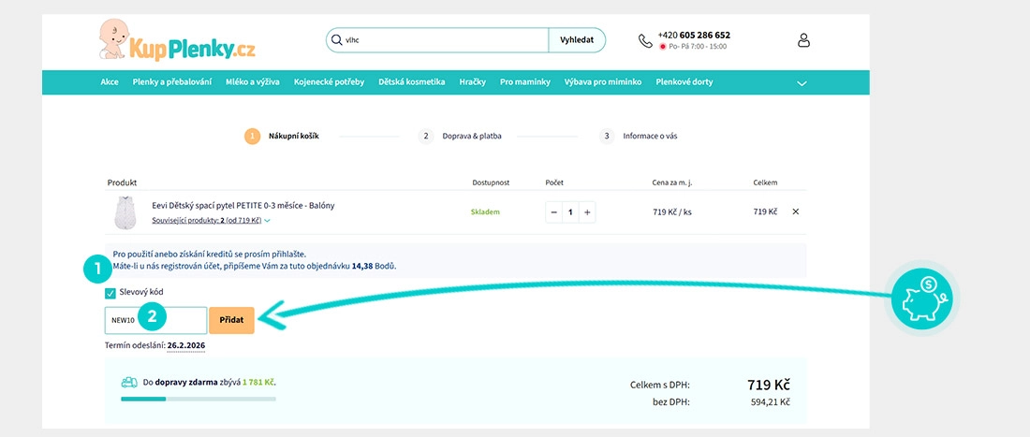Click the delivery truck icon
This screenshot has height=437, width=1030.
pyautogui.click(x=129, y=382)
